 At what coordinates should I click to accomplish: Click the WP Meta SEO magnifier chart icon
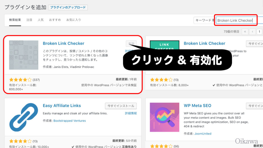click(165, 117)
